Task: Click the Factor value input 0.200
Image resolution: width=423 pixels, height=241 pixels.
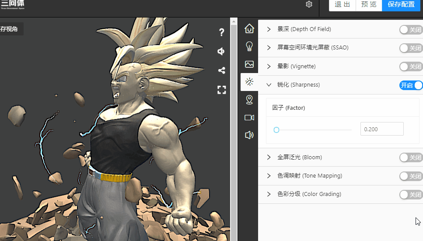Action: [x=382, y=129]
